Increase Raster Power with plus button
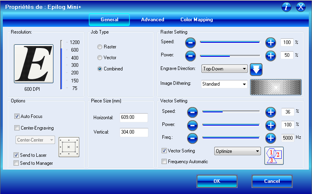312x194 pixels. (x=271, y=56)
